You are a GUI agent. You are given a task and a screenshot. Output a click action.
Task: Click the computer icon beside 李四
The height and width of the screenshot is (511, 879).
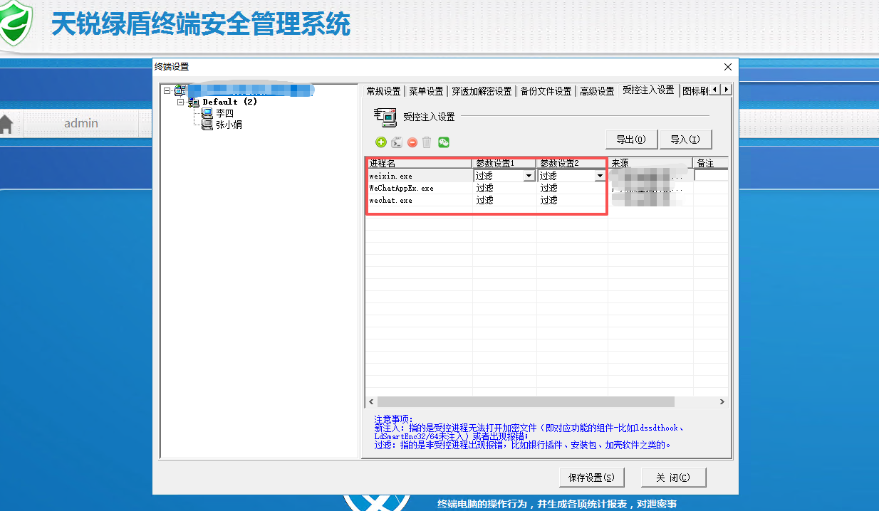(207, 112)
